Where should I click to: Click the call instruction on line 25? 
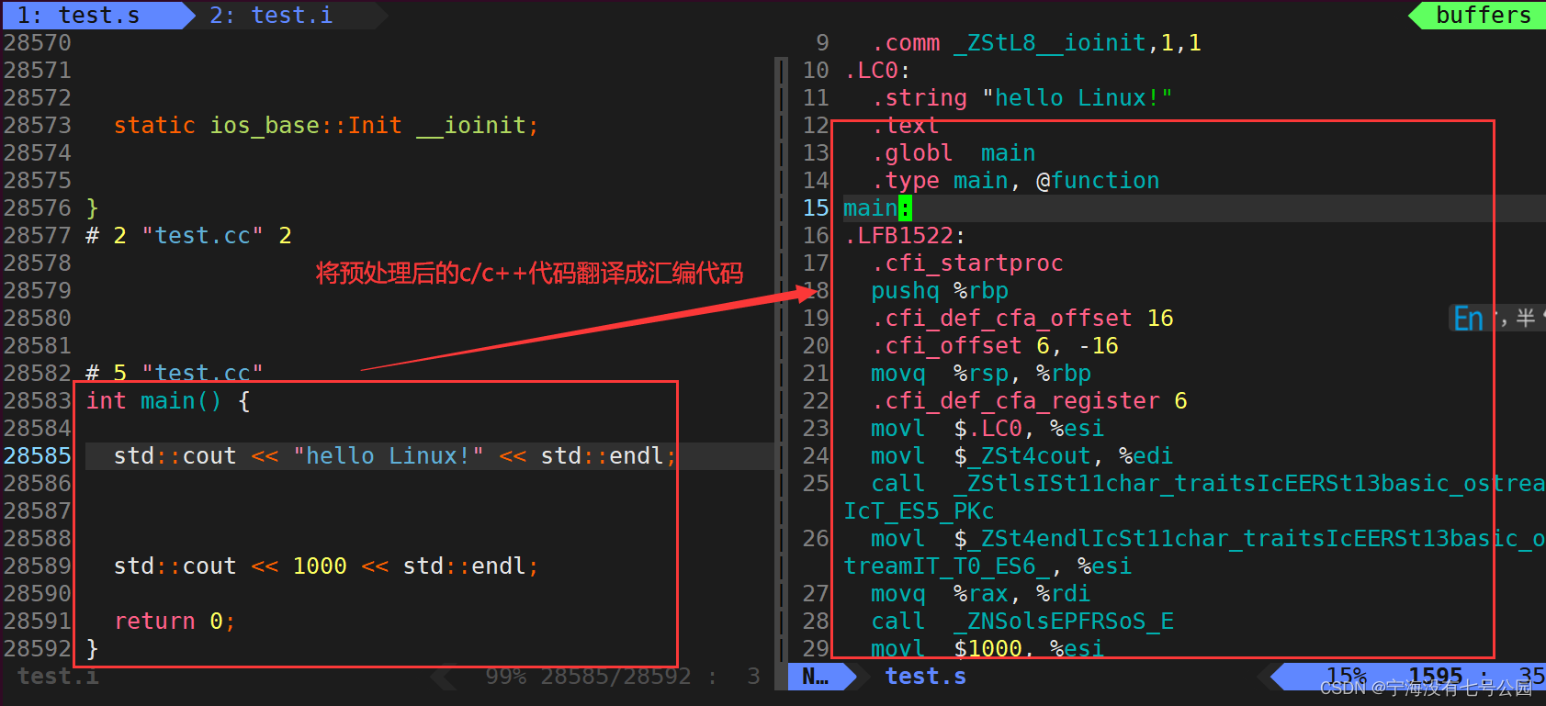tap(1208, 484)
